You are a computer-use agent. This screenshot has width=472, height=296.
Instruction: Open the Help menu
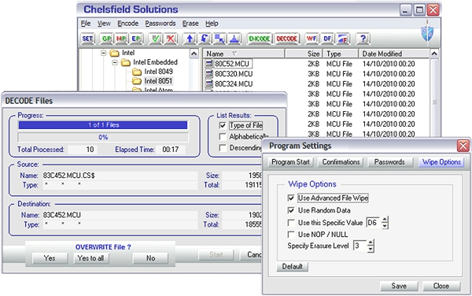212,24
